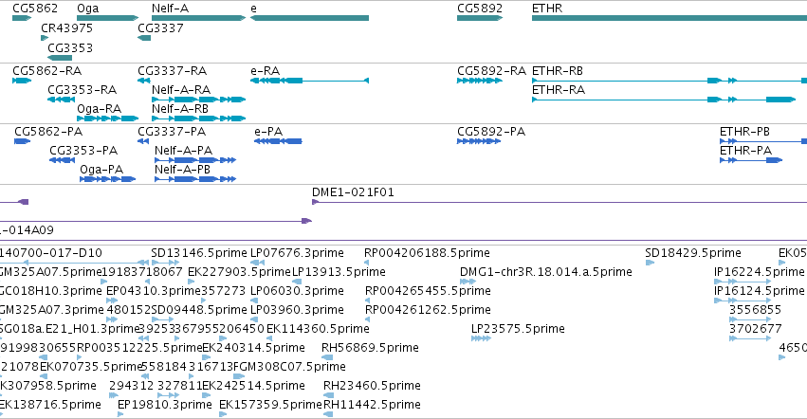Click the SD18429.5prime EST arrow
Viewport: 807px width, 419px height.
click(x=650, y=263)
